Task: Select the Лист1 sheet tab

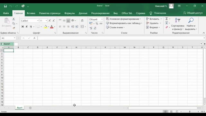Action: tap(20, 108)
